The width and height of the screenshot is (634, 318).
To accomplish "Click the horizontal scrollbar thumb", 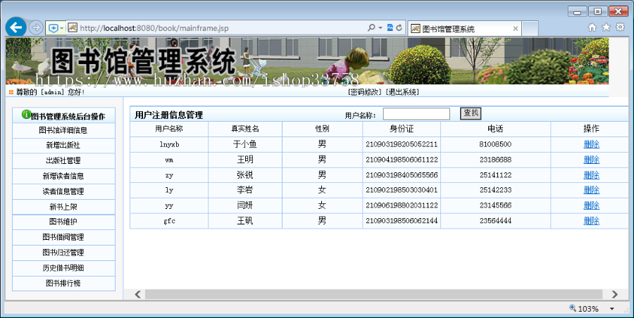I will pyautogui.click(x=373, y=294).
